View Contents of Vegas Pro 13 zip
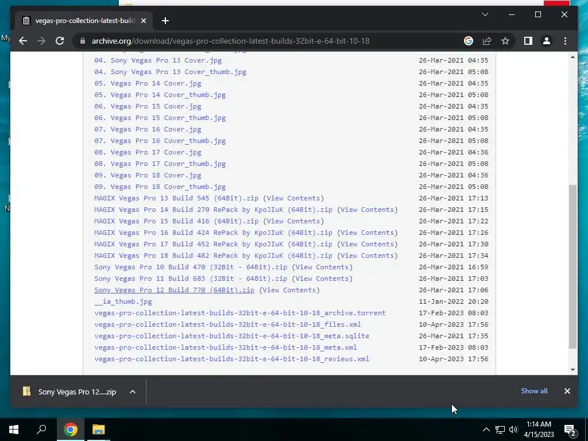Image resolution: width=588 pixels, height=441 pixels. pyautogui.click(x=293, y=198)
